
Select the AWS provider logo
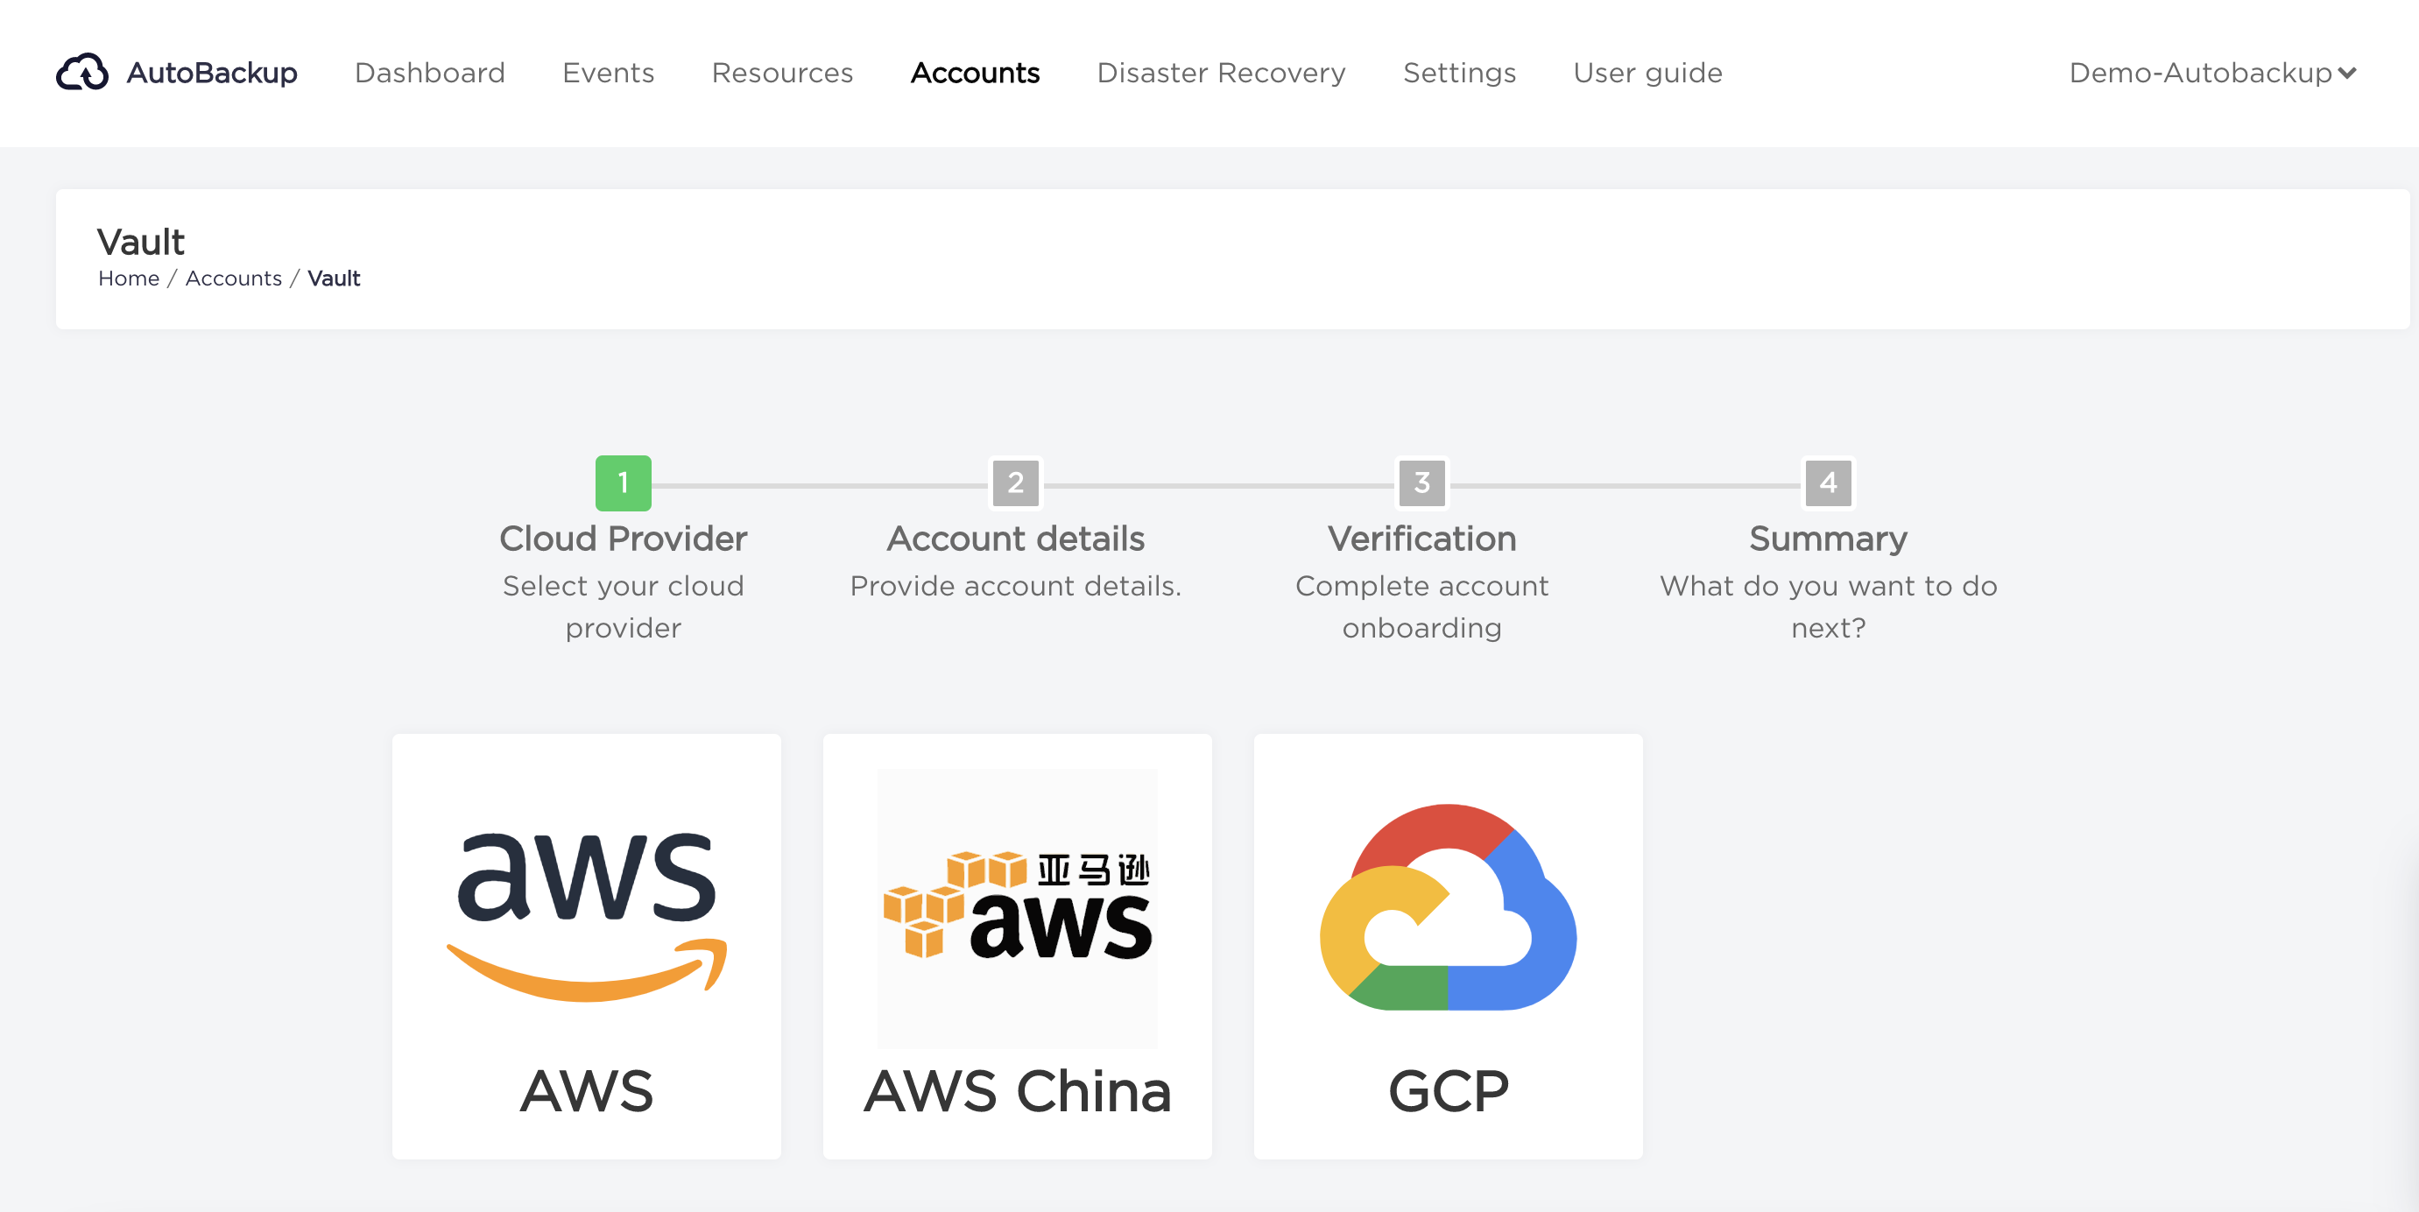coord(586,915)
